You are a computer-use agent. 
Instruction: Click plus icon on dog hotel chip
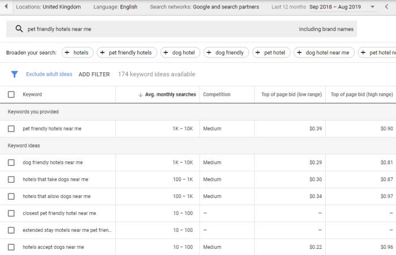(167, 52)
